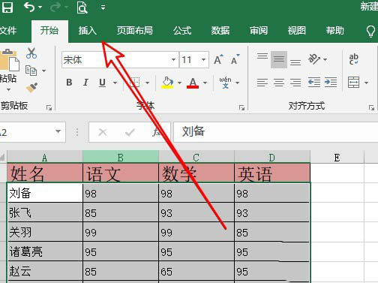378x283 pixels.
Task: Click the Print Preview icon
Action: [x=82, y=8]
